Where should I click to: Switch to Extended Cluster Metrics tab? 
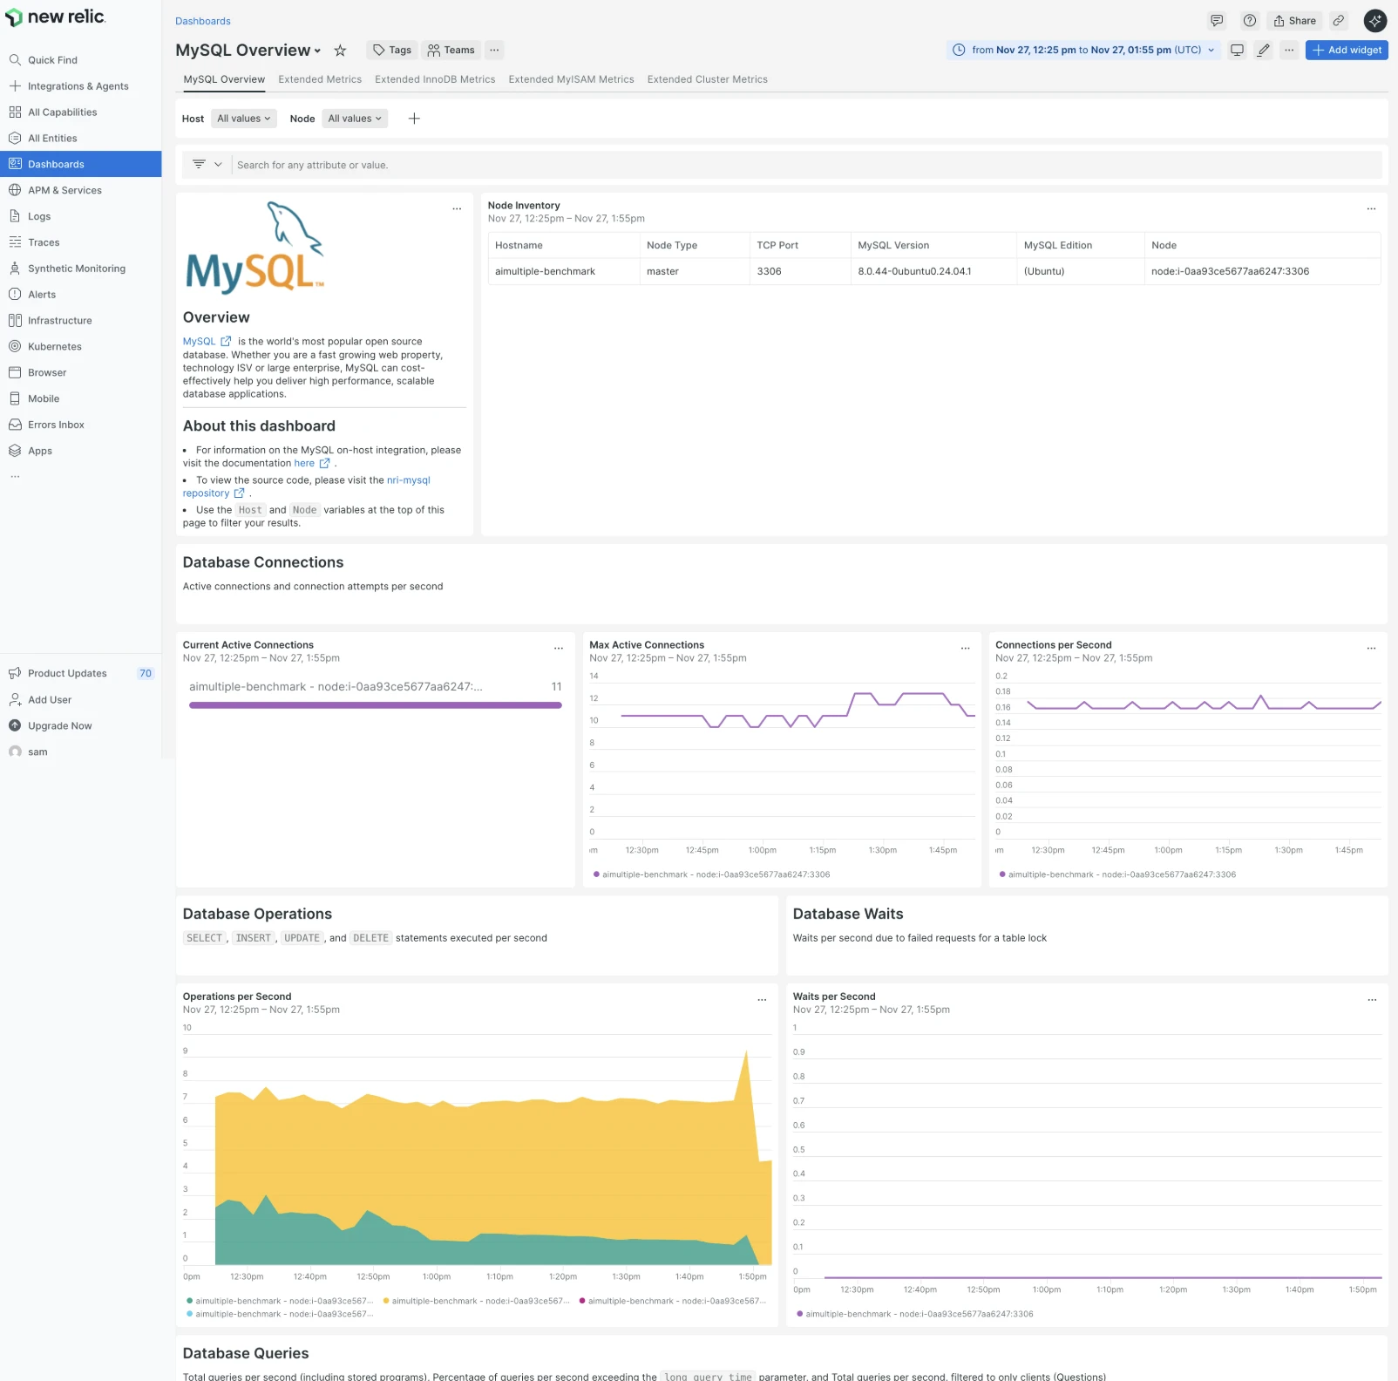(x=707, y=79)
